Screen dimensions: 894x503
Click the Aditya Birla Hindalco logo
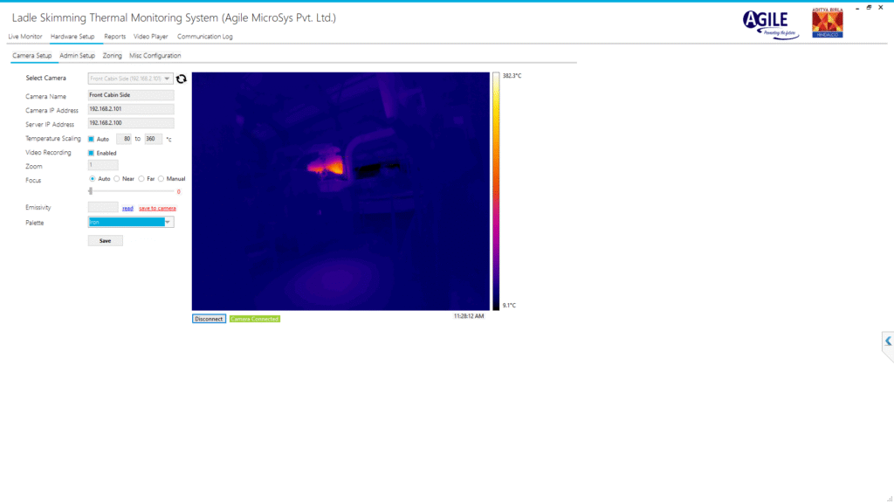pyautogui.click(x=828, y=24)
